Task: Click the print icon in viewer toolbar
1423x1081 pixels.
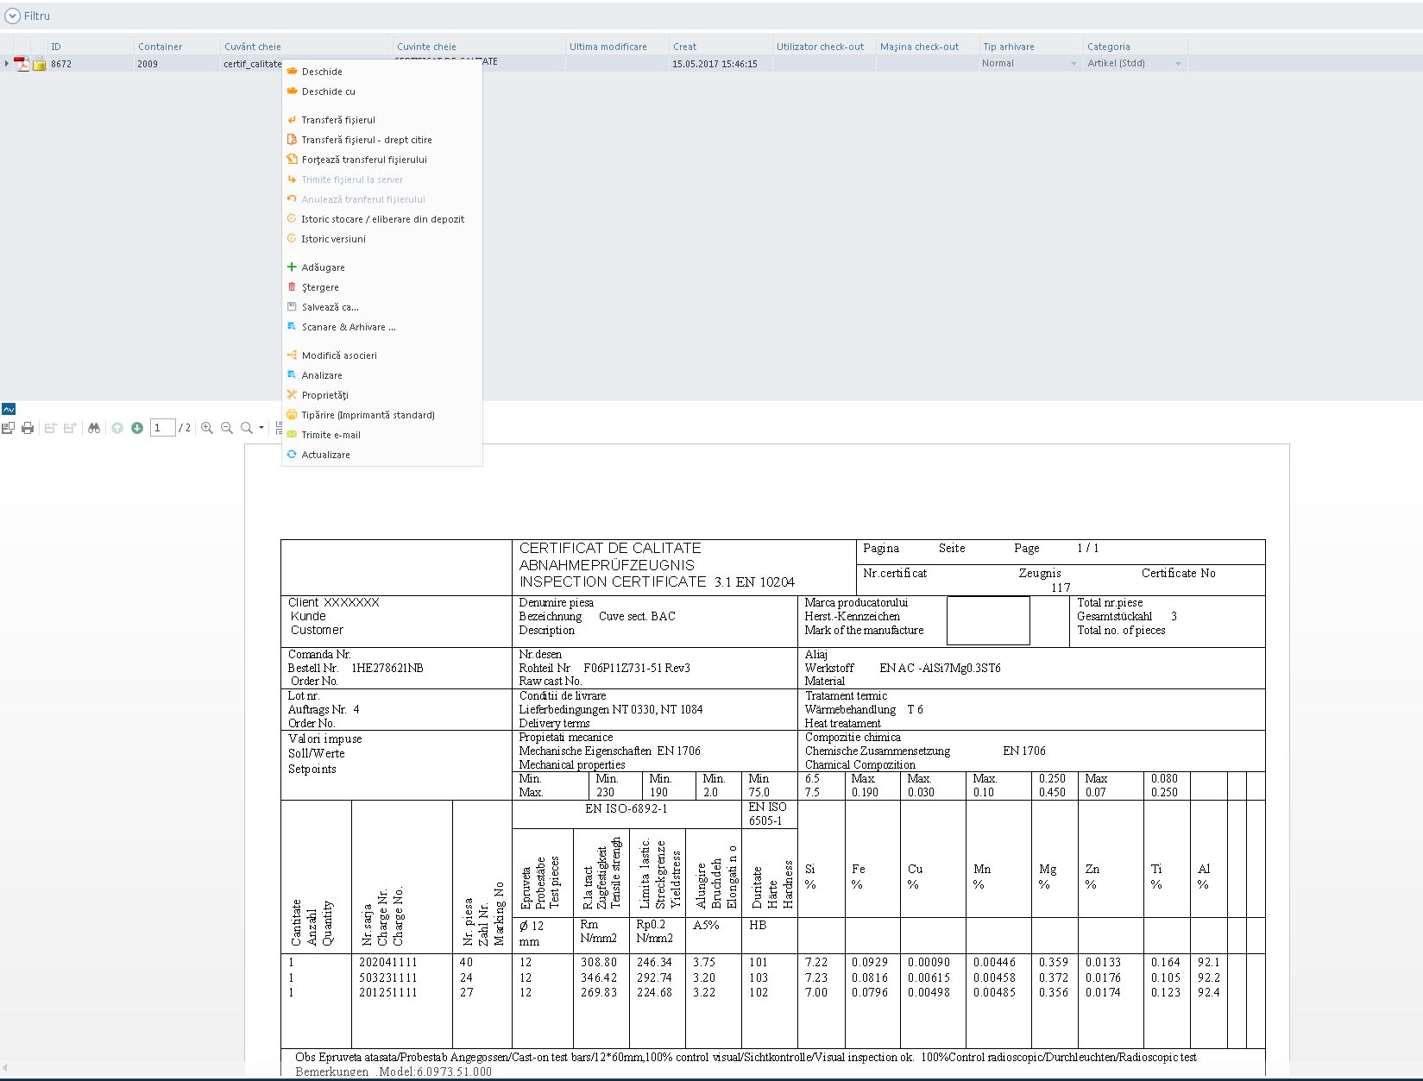Action: 28,428
